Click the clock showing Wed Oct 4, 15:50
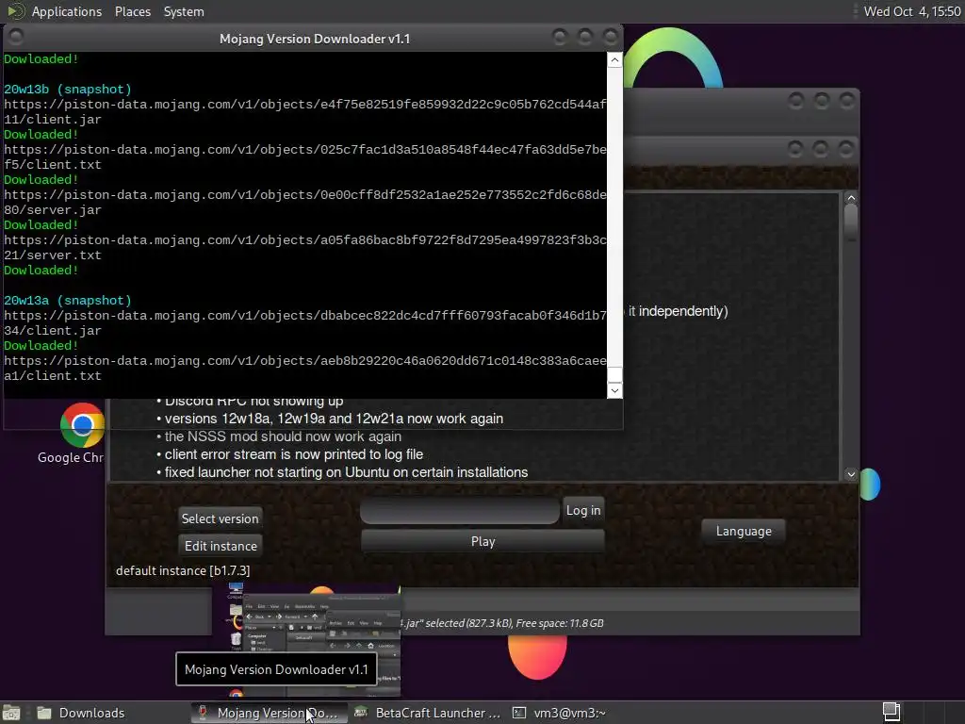 point(911,11)
